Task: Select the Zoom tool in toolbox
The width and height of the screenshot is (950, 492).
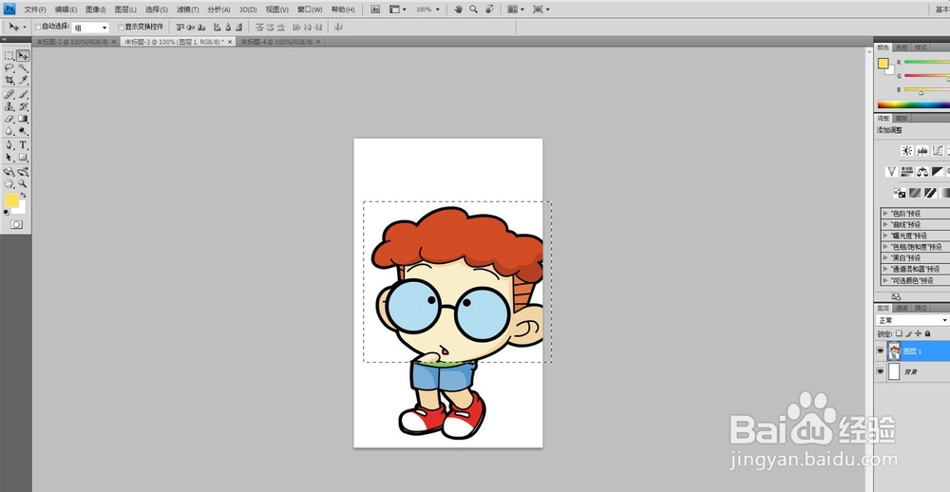Action: point(23,183)
